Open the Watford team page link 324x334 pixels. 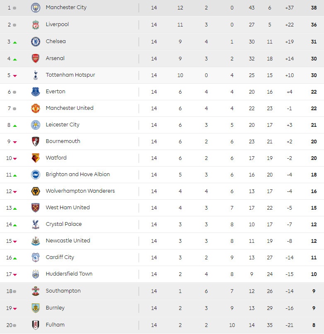pyautogui.click(x=56, y=157)
